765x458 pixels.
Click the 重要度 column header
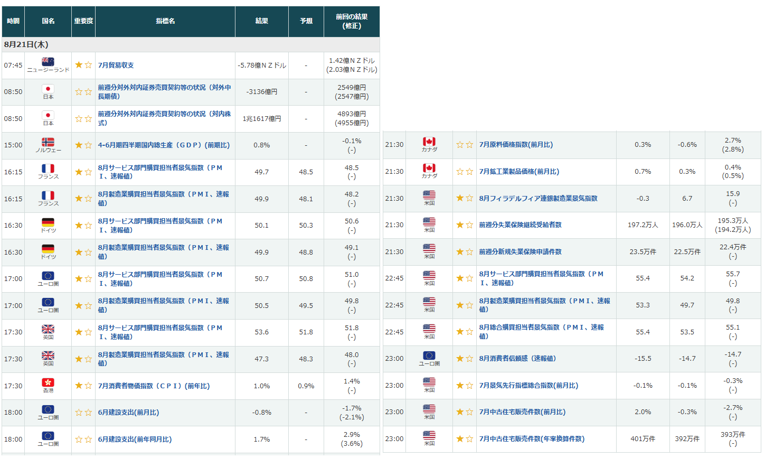click(83, 21)
